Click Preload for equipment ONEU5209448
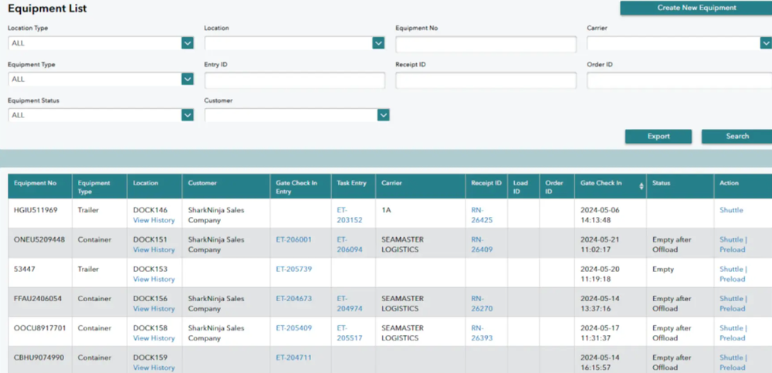The width and height of the screenshot is (772, 373). (x=732, y=249)
